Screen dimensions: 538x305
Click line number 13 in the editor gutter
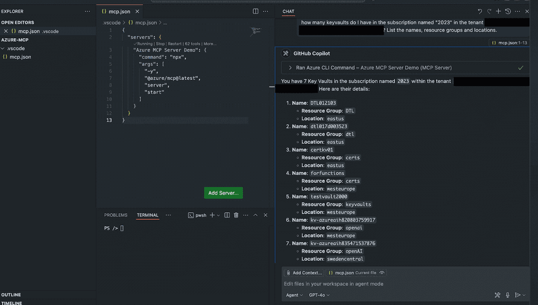click(x=109, y=120)
